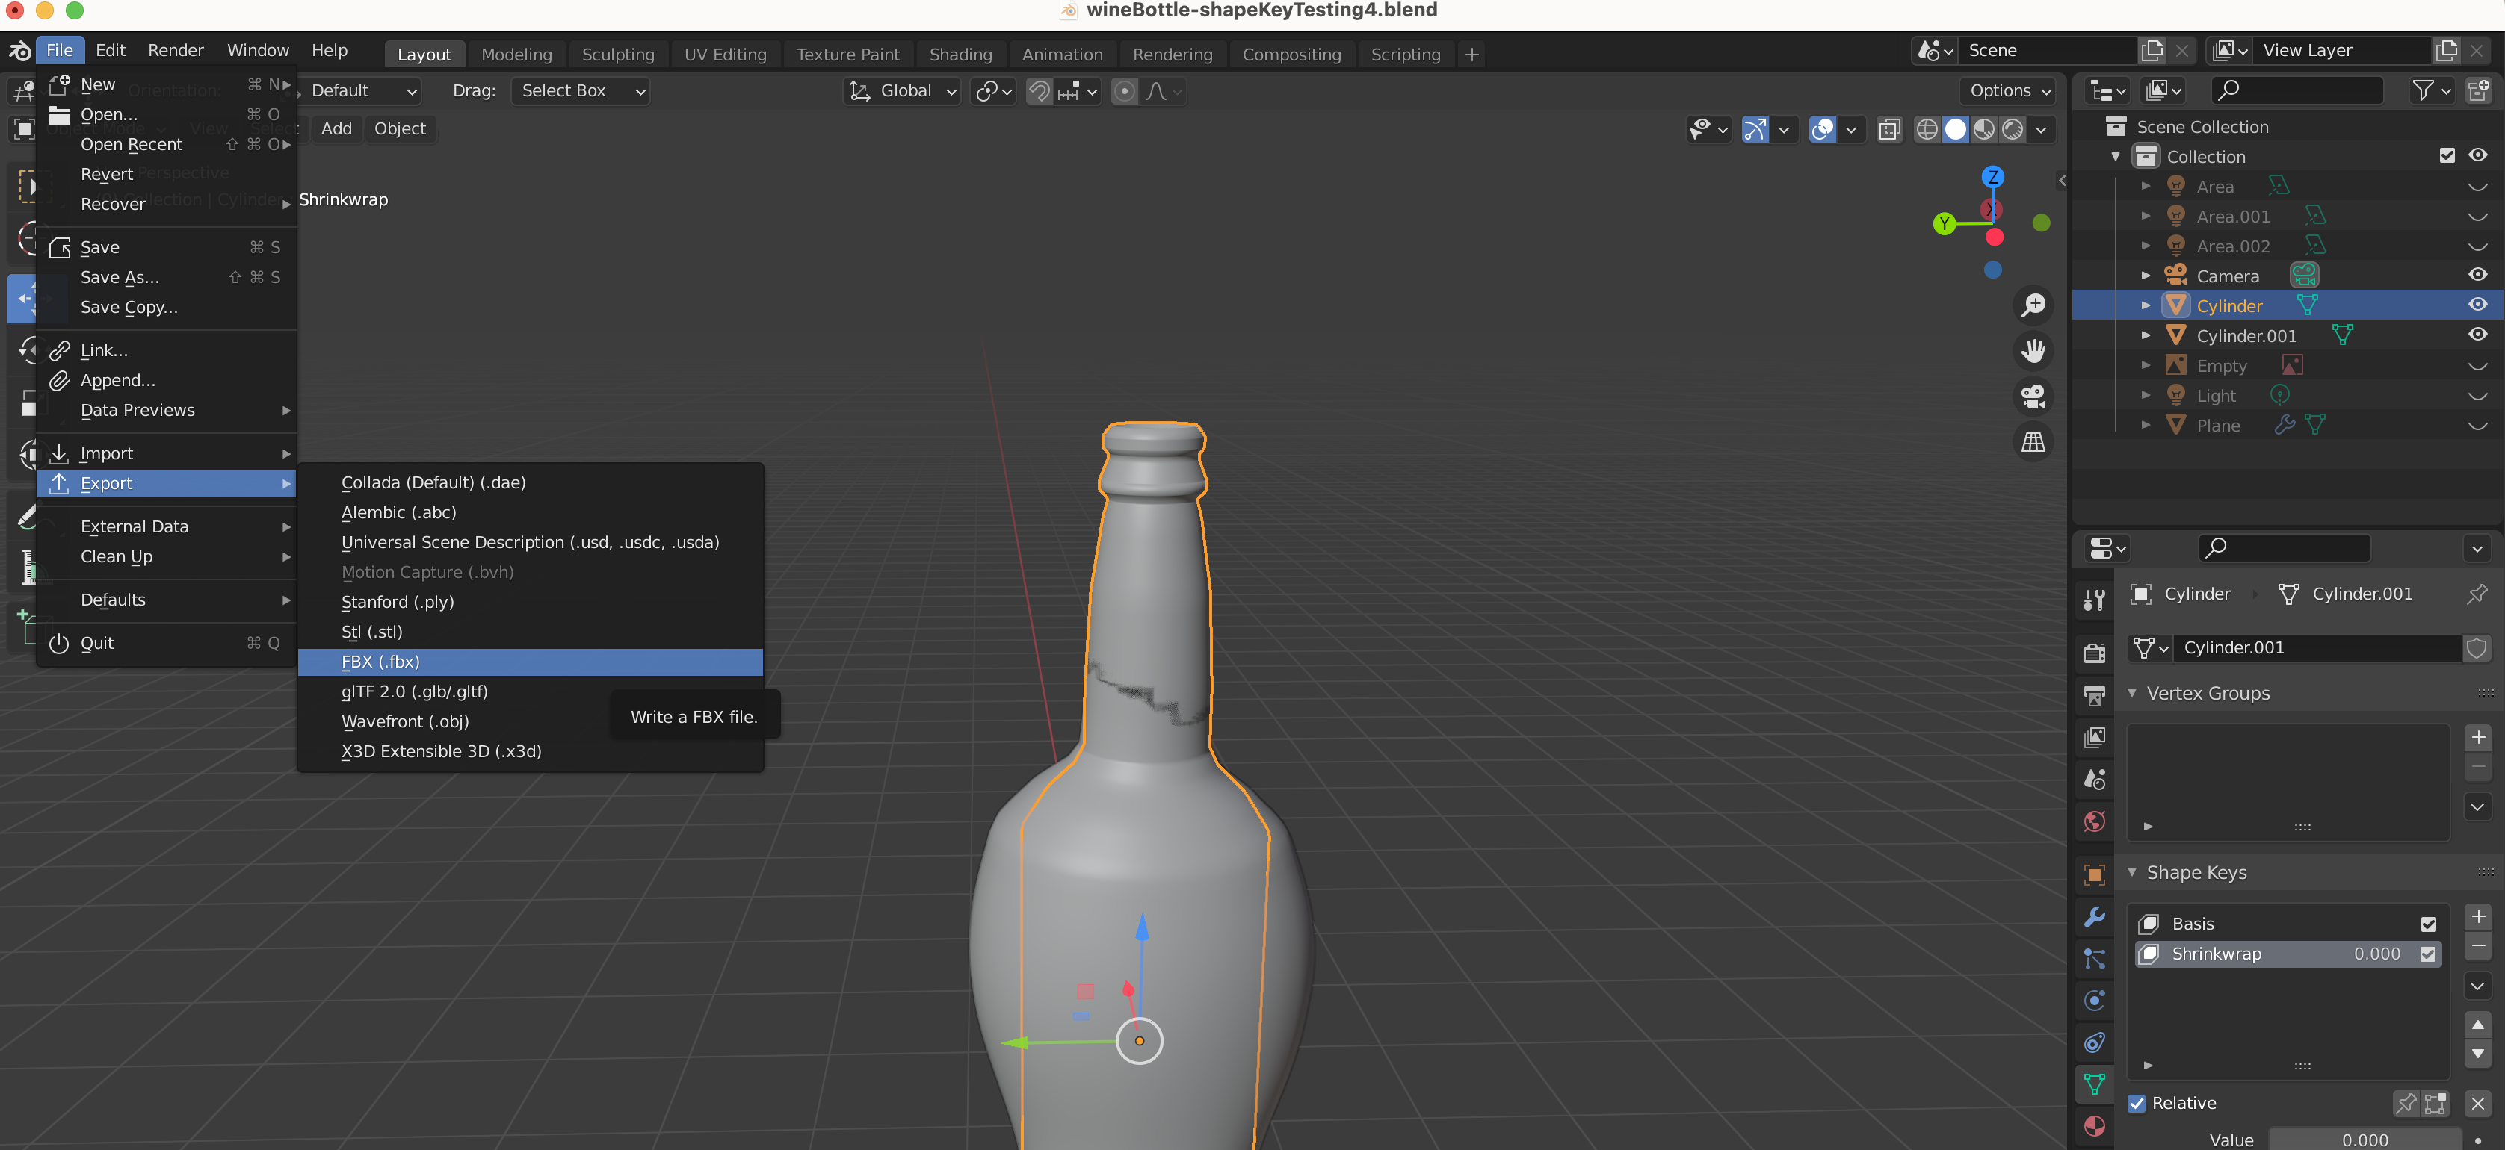Open the Material properties tab icon
Viewport: 2505px width, 1150px height.
pos(2095,1125)
